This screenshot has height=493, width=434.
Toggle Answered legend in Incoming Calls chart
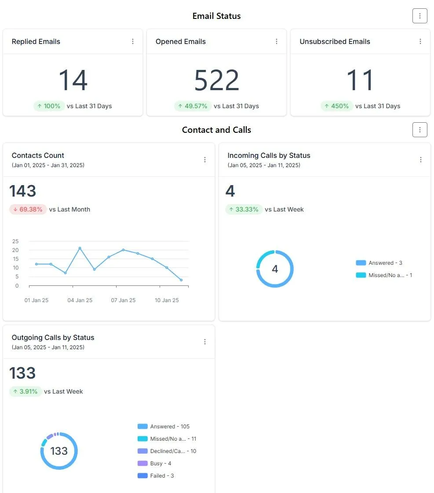tap(379, 263)
